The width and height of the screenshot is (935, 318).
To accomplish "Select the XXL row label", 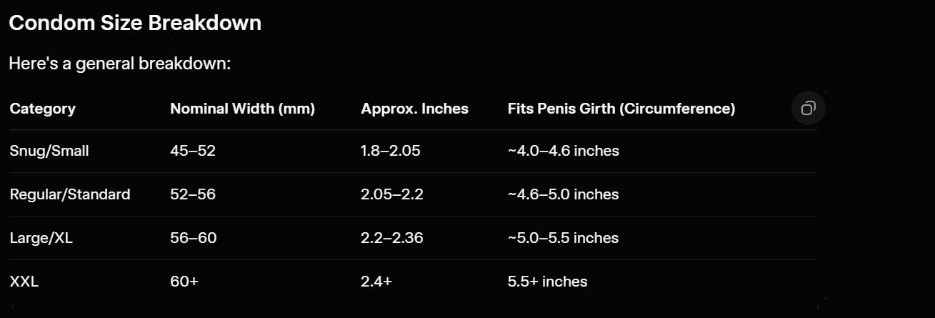I will click(x=24, y=282).
